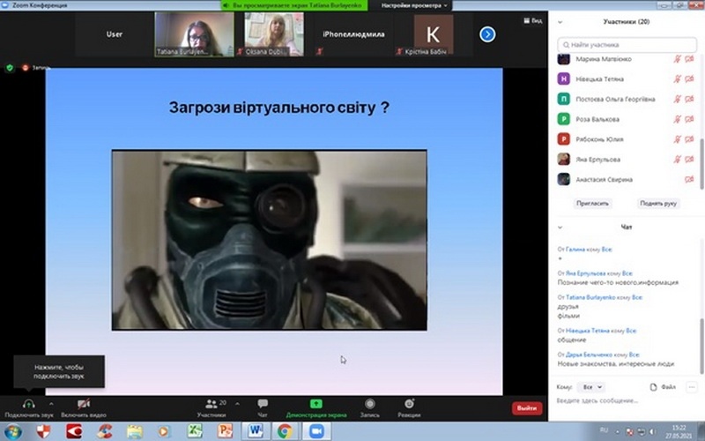Click the Поднять руку raise hand button
Image resolution: width=705 pixels, height=441 pixels.
pos(657,203)
